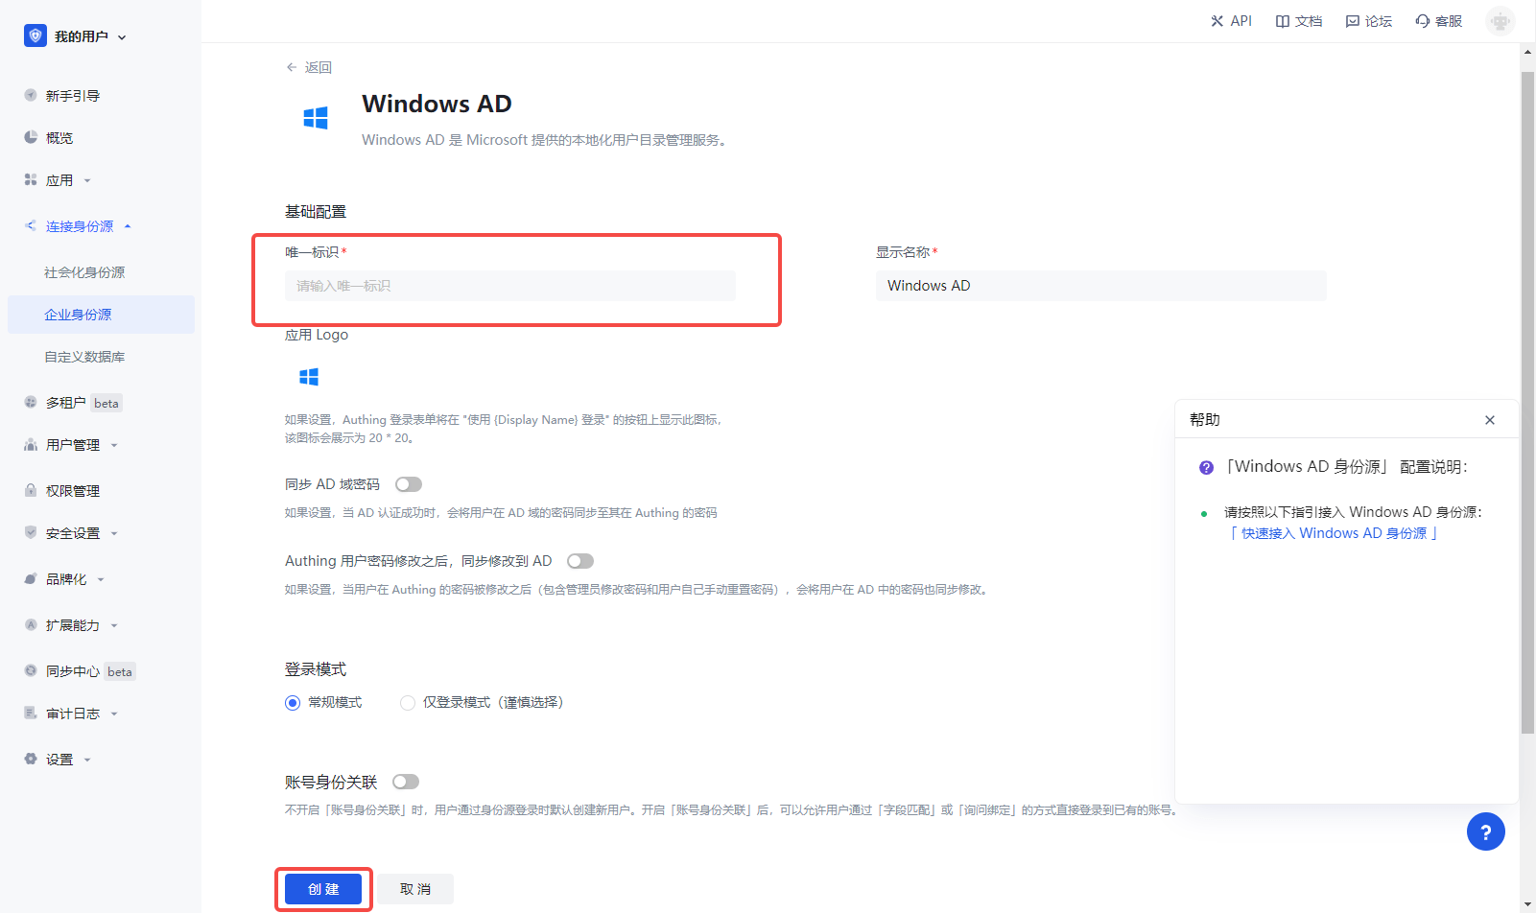Open the API reference from top bar

click(1231, 20)
